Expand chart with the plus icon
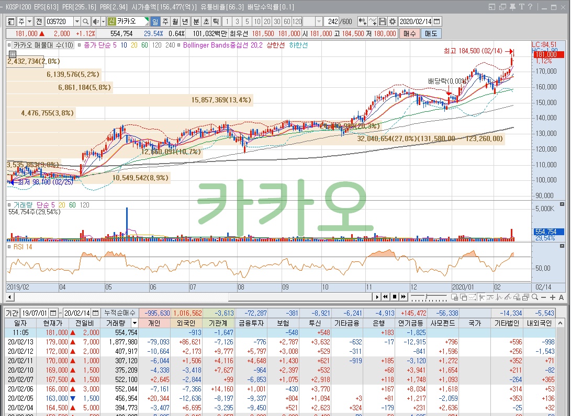Viewport: 571px width, 416px height. click(x=553, y=297)
